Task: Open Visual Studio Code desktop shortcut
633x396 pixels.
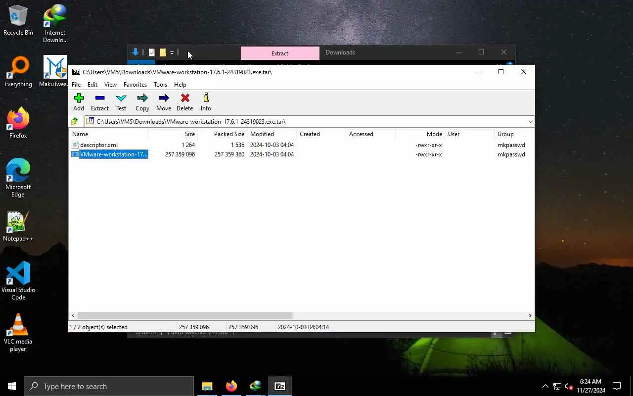Action: tap(18, 281)
